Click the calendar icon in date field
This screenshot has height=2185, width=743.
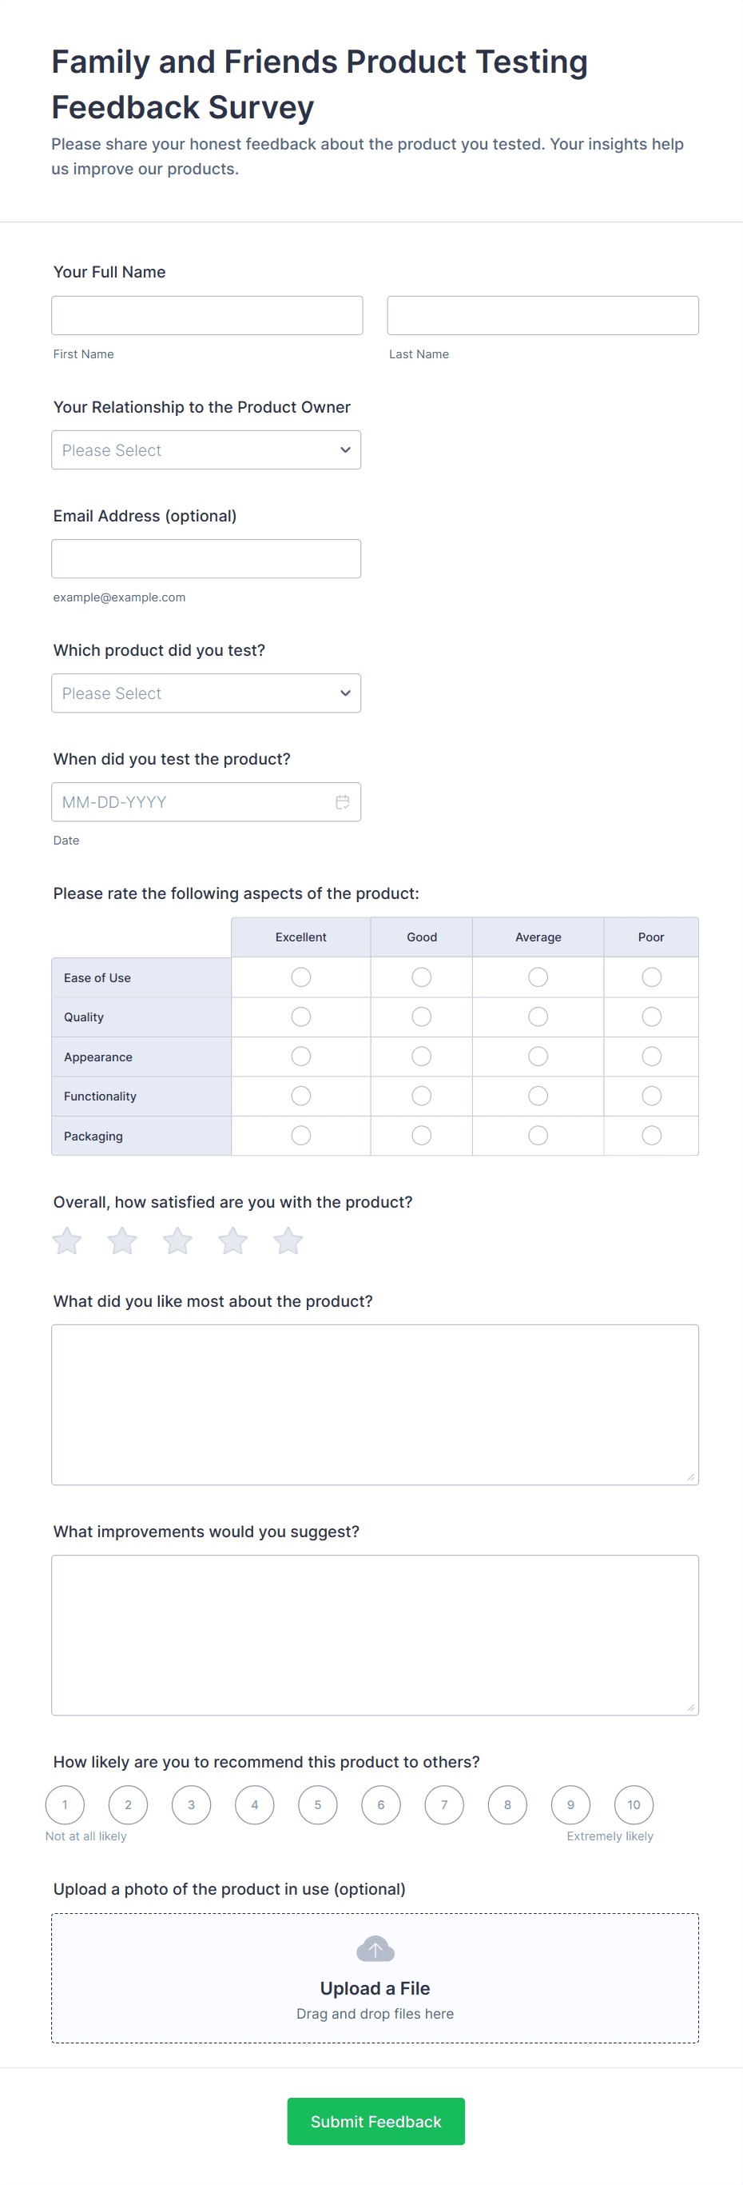(x=342, y=801)
